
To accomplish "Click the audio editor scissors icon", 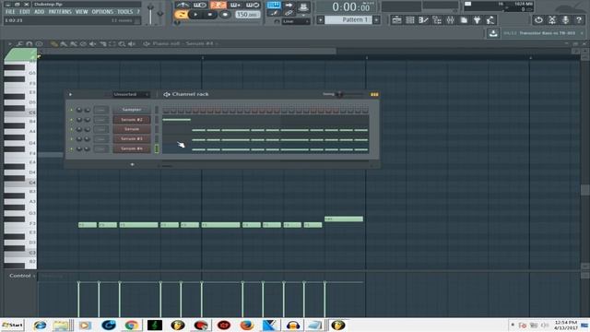I will 552,20.
